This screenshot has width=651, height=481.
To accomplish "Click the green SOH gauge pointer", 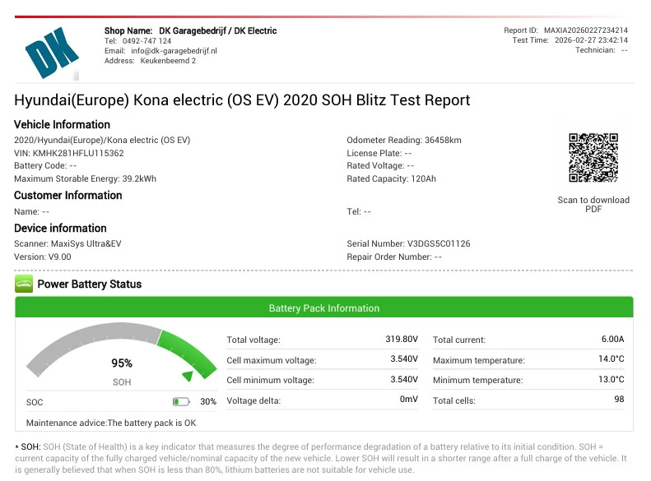I will (188, 376).
